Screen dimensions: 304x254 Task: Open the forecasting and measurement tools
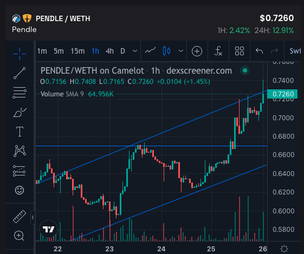pos(19,171)
